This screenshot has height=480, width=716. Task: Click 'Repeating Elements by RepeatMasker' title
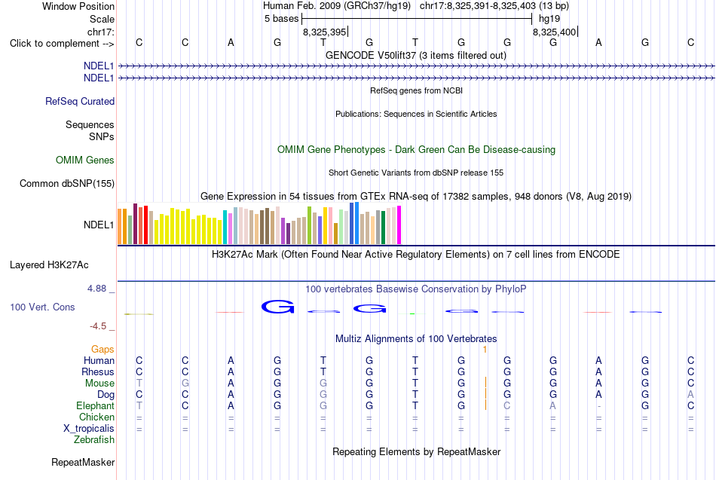tap(416, 451)
